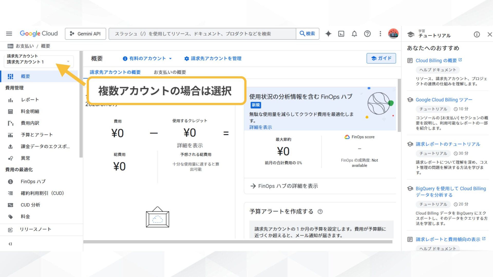
Task: Click the resource search field
Action: 203,33
